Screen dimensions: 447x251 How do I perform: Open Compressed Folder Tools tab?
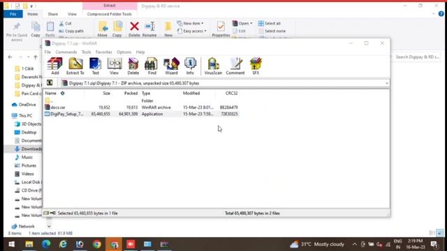click(110, 14)
